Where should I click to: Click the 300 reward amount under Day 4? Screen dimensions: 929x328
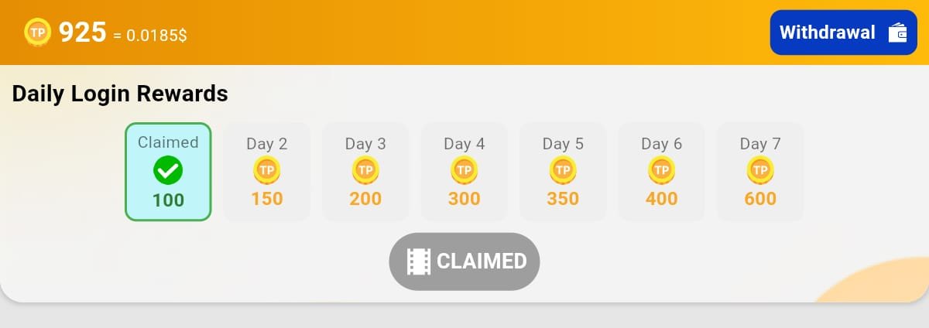click(464, 199)
